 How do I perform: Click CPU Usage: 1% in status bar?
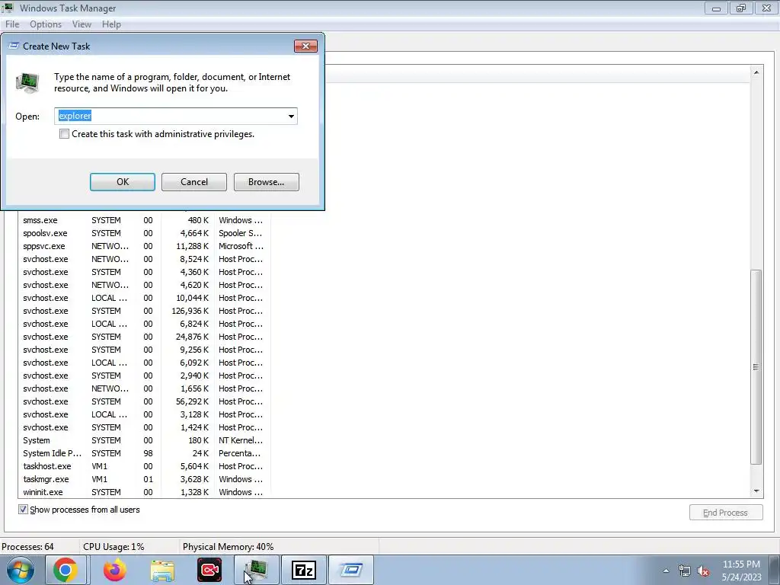[x=114, y=547]
